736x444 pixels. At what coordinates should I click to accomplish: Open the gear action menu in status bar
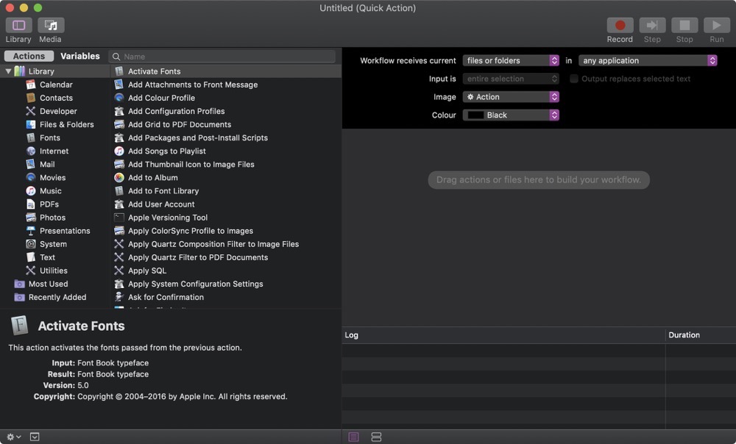[13, 437]
